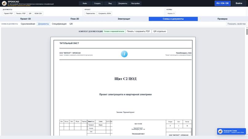This screenshot has height=139, width=248.
Task: Click the blue info icon on title sheet
Action: [x=124, y=54]
